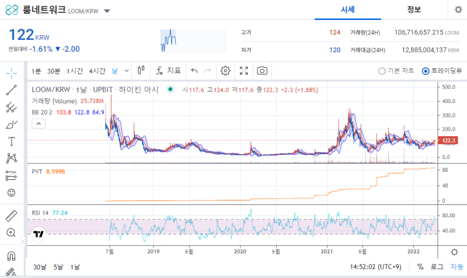This screenshot has height=278, width=467.
Task: Click the PVT indicator legend
Action: point(37,171)
